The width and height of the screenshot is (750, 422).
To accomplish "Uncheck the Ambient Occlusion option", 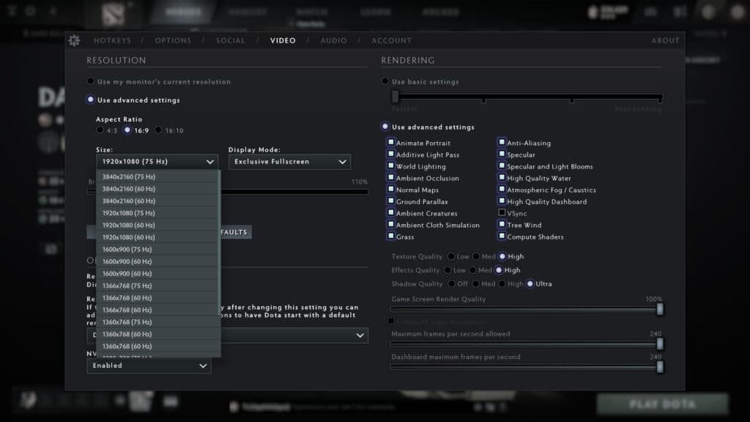I will 391,178.
